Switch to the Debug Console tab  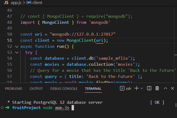(x=64, y=89)
